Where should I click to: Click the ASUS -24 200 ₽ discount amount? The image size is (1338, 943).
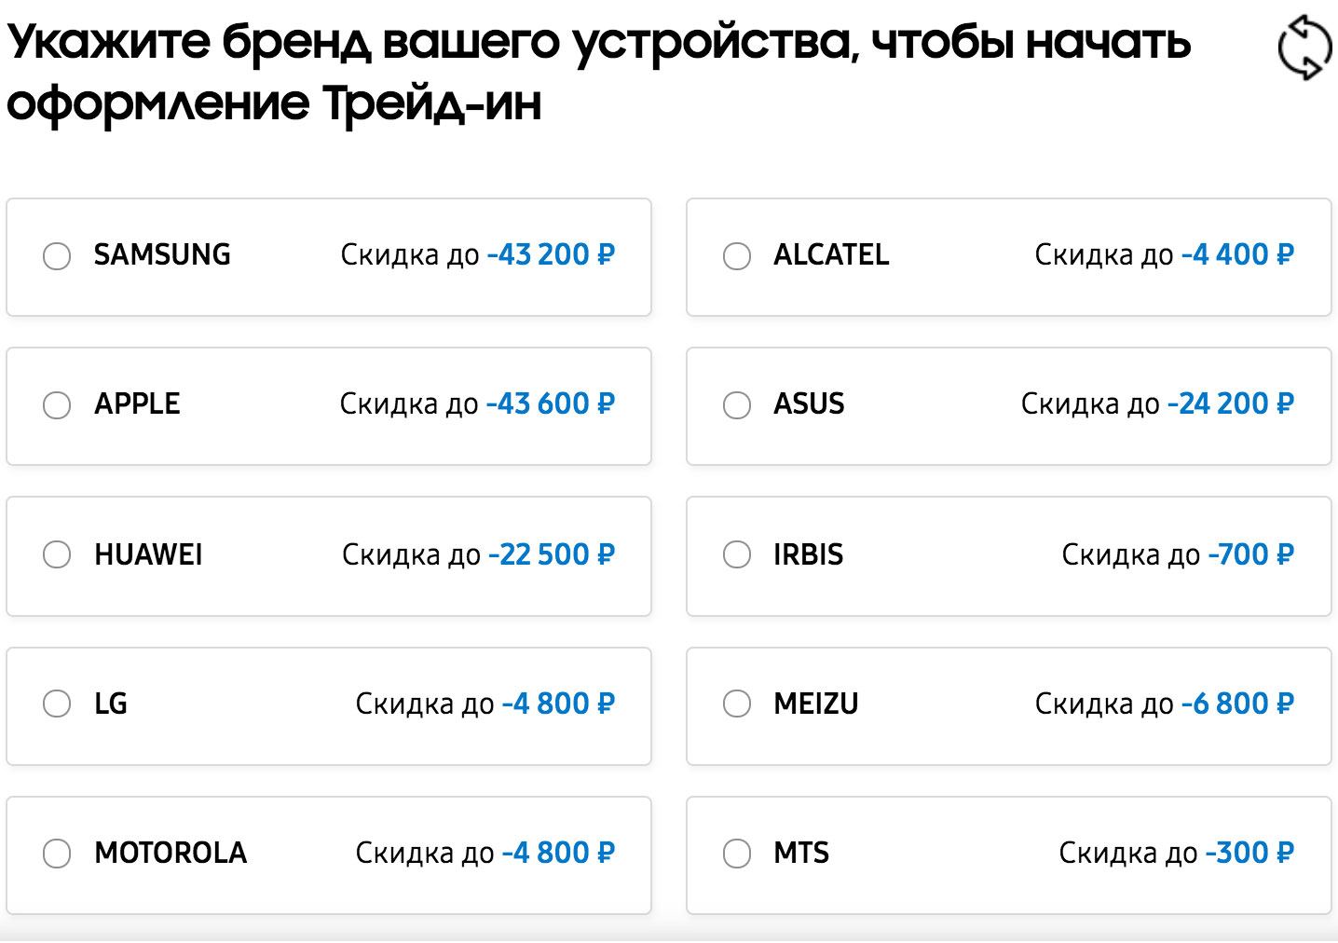pyautogui.click(x=1231, y=403)
